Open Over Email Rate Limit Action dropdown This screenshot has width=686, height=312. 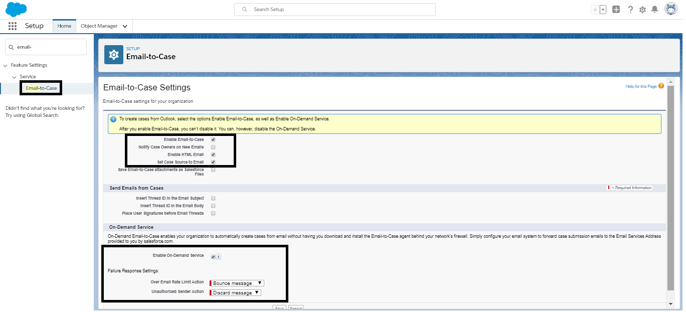point(237,283)
